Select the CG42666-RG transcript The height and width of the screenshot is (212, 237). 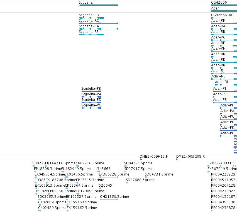(x=222, y=15)
